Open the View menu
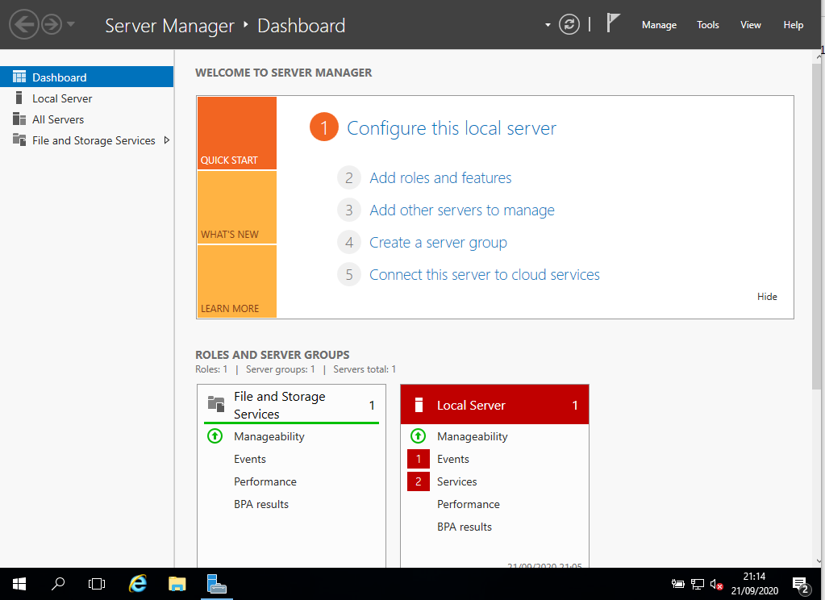This screenshot has height=600, width=825. (750, 25)
